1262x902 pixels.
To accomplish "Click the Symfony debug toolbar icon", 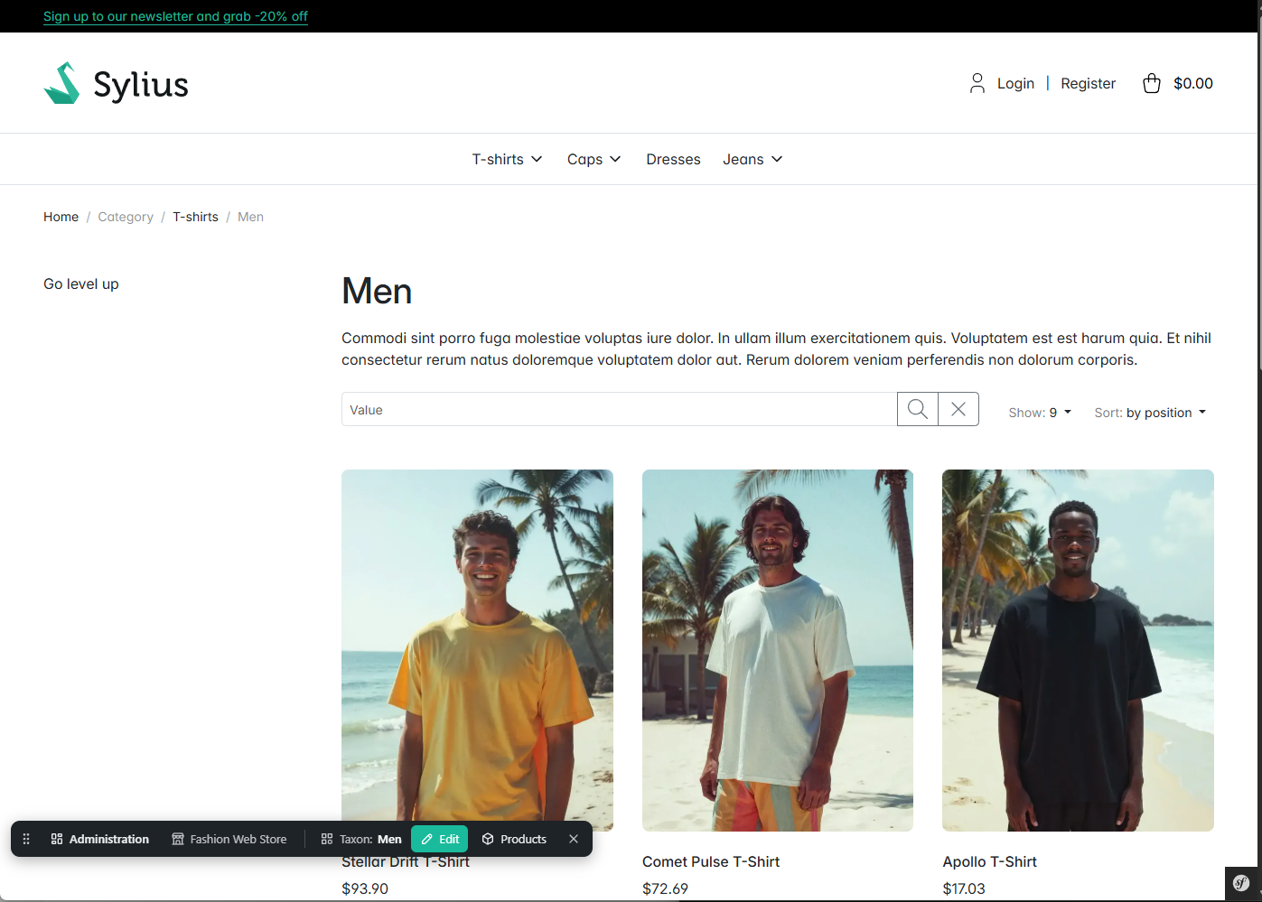I will coord(1241,883).
